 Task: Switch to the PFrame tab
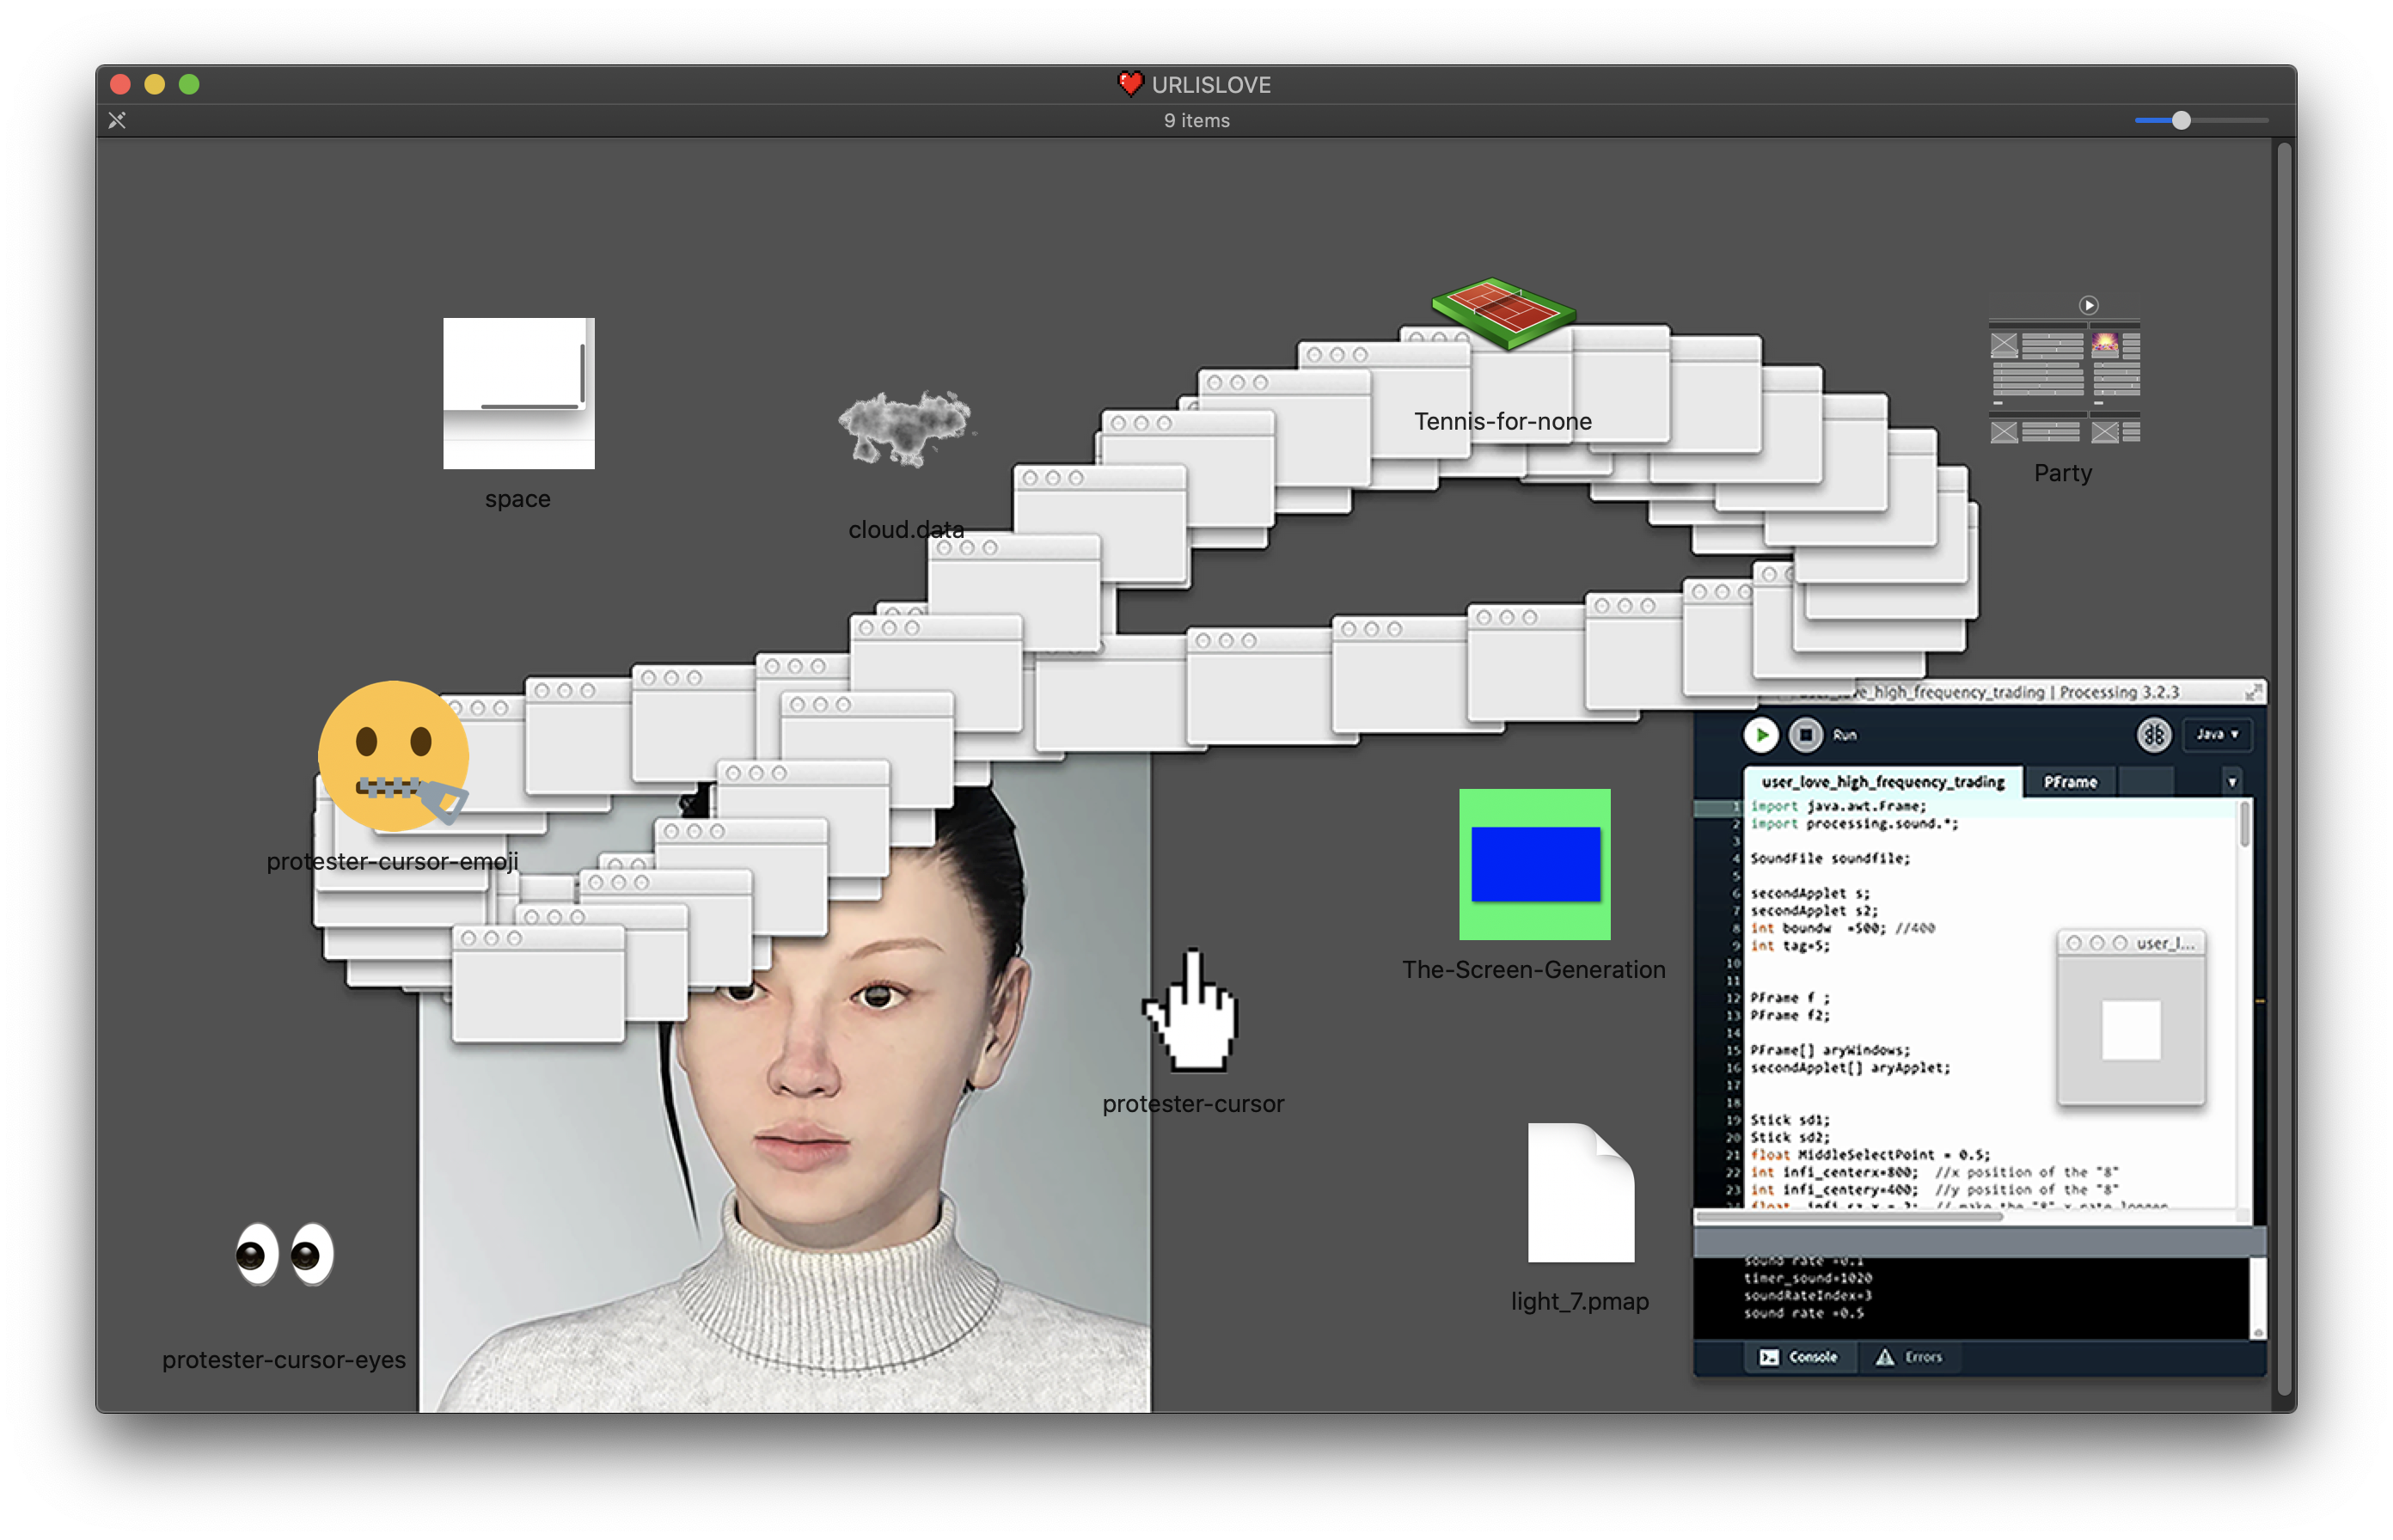(x=2069, y=782)
